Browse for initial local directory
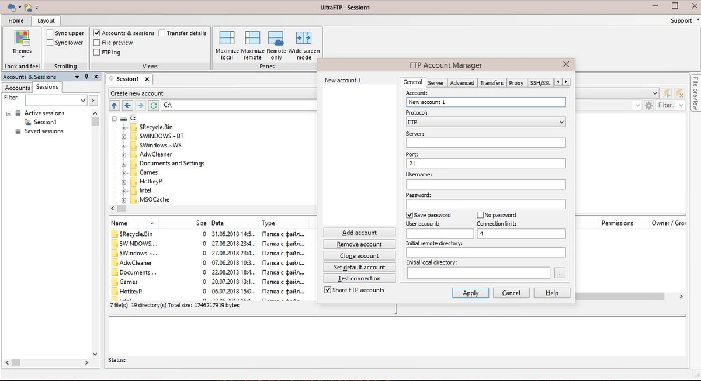The height and width of the screenshot is (381, 701). [560, 273]
